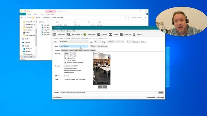Click the This PC icon in the sidebar
This screenshot has height=116, width=207.
point(23,46)
